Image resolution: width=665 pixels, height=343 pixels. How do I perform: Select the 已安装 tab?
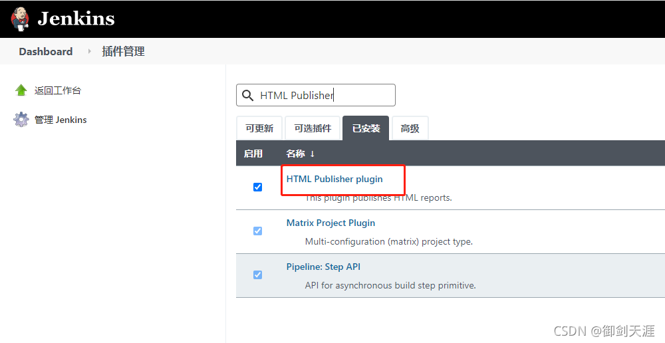pyautogui.click(x=366, y=128)
